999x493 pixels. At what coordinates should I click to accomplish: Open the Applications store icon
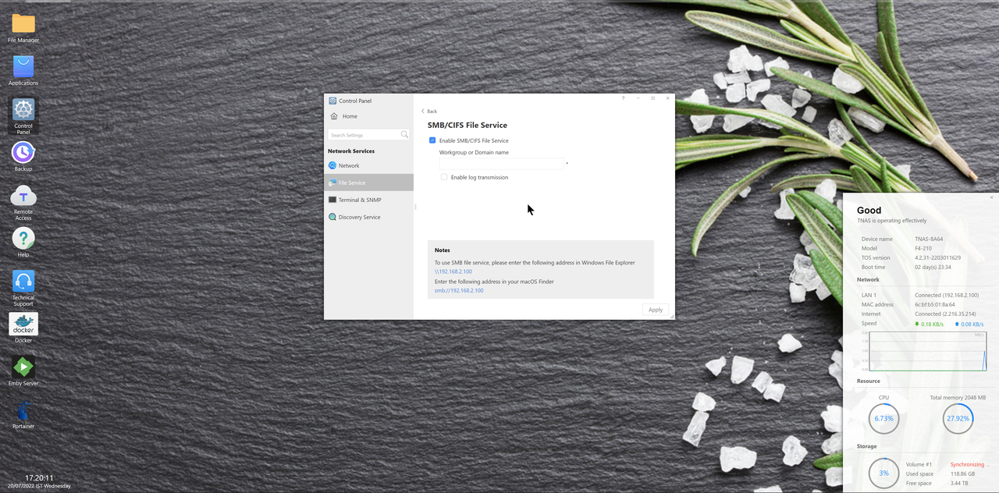[x=23, y=66]
